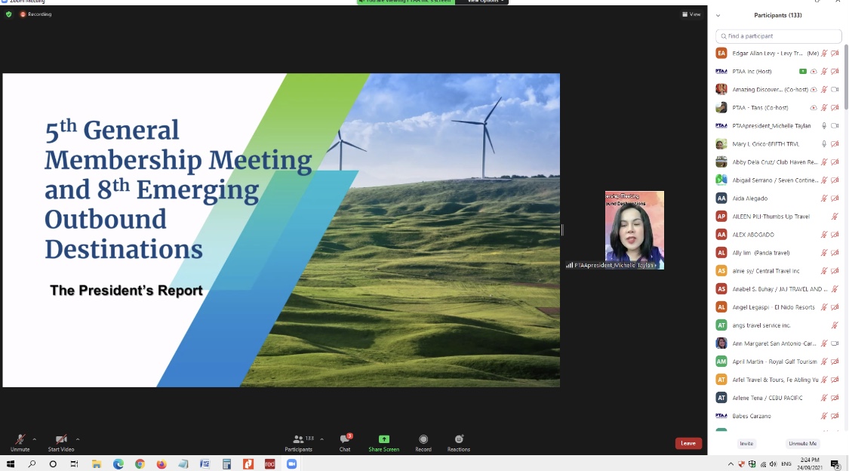Click Abigail Serrano / Seven Contine... entry

[x=777, y=180]
